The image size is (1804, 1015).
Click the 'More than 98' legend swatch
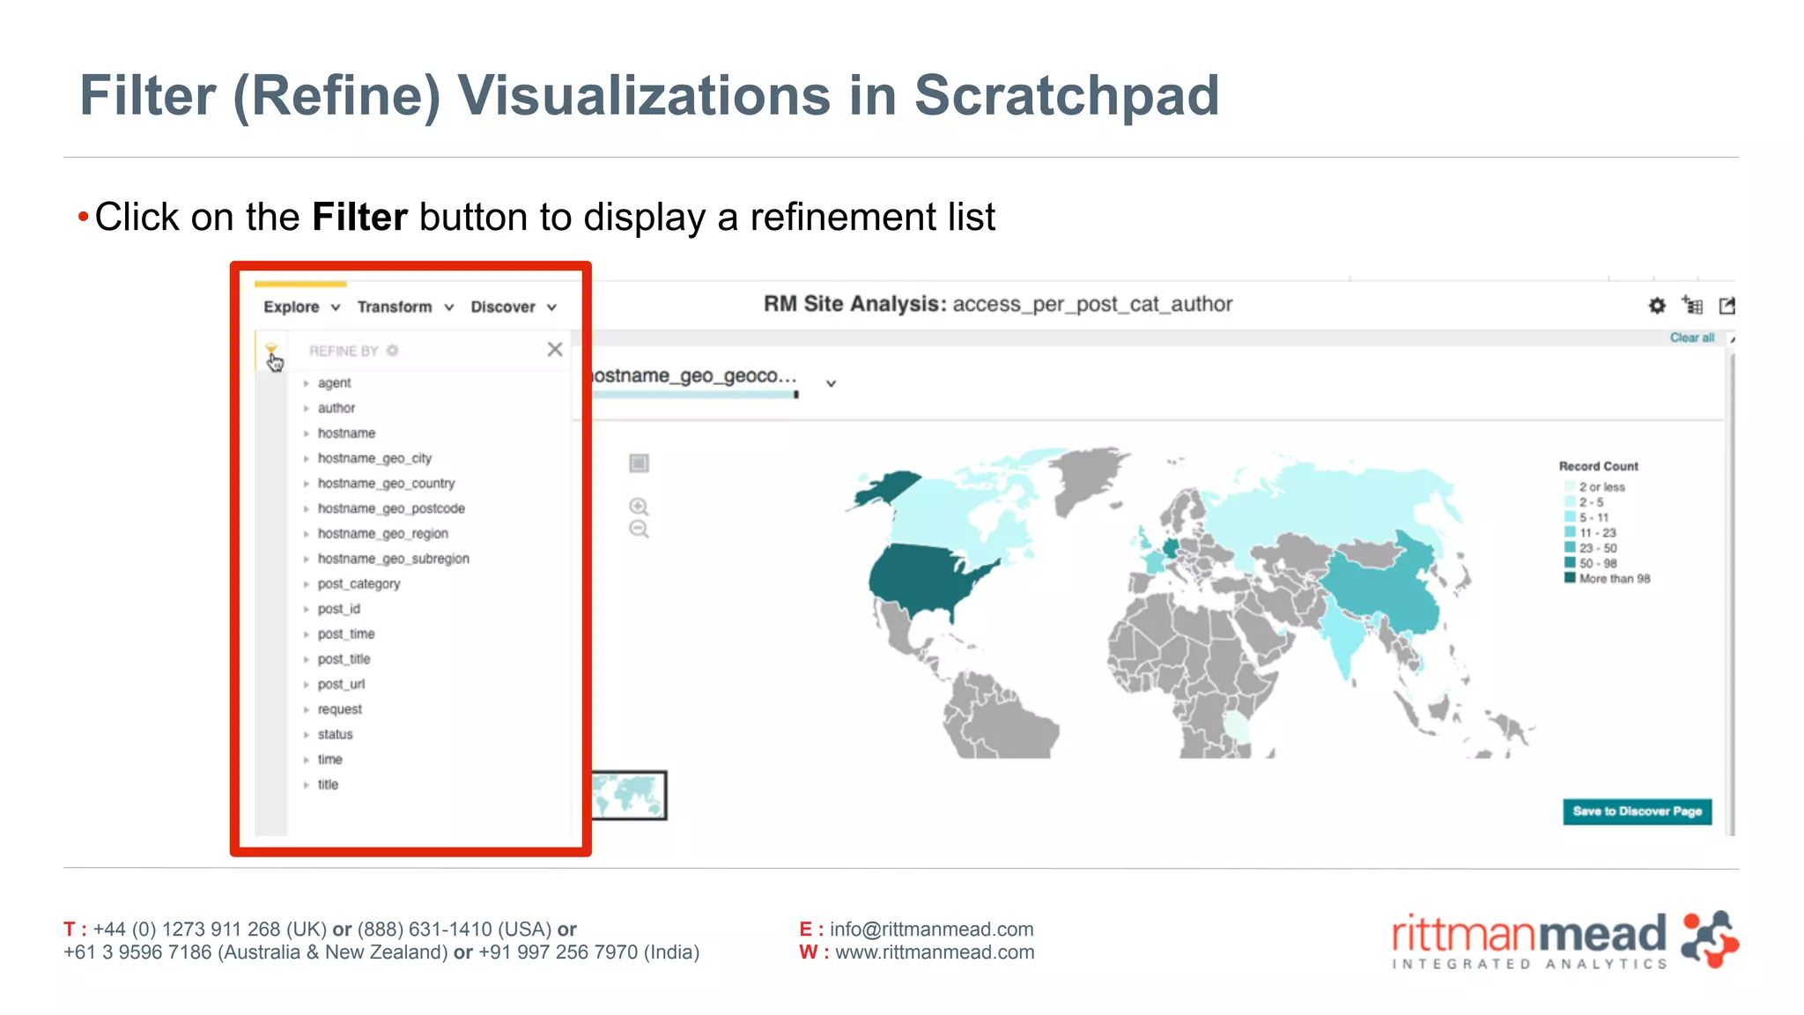(x=1570, y=579)
